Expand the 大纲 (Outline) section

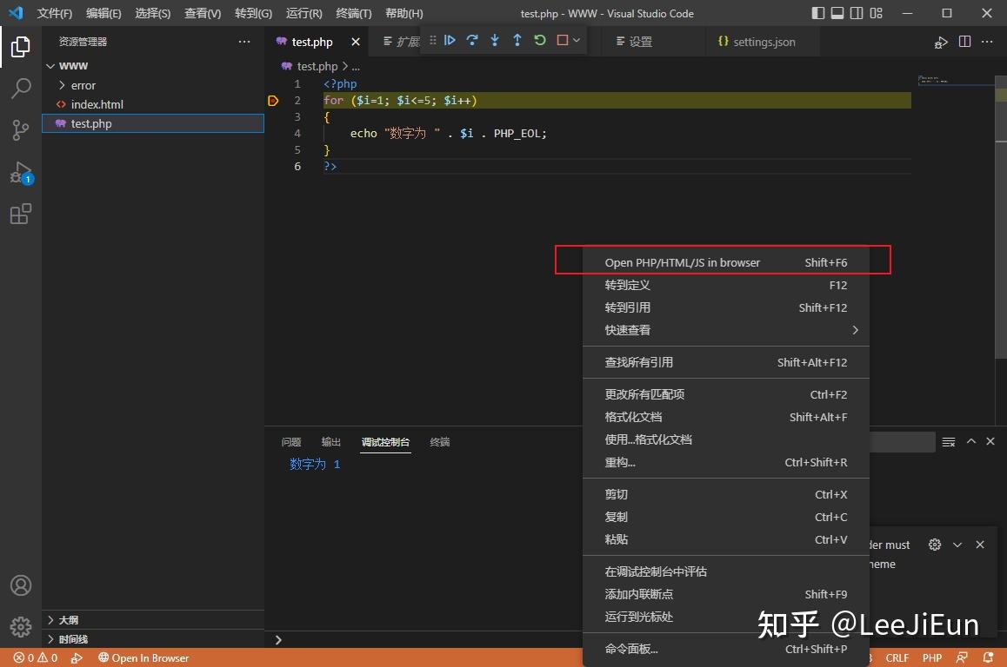pos(70,619)
